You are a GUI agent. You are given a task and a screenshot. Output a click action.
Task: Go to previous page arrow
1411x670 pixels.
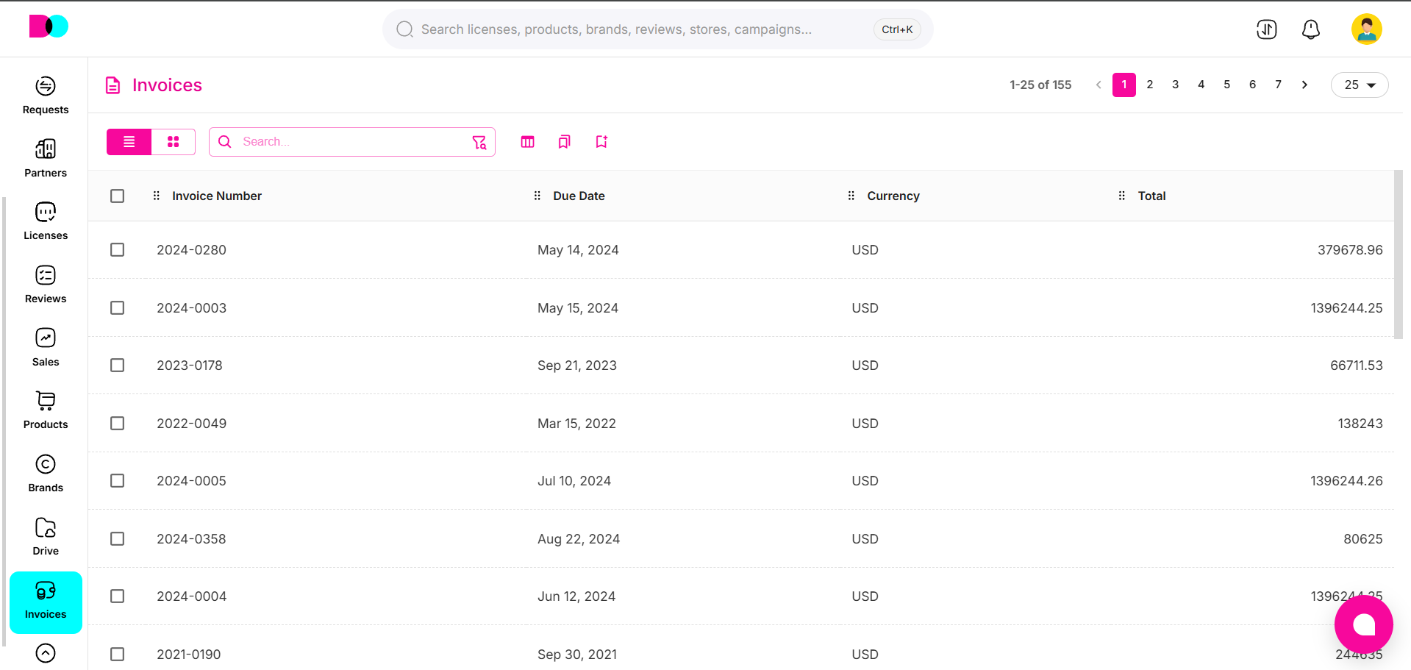[1099, 85]
